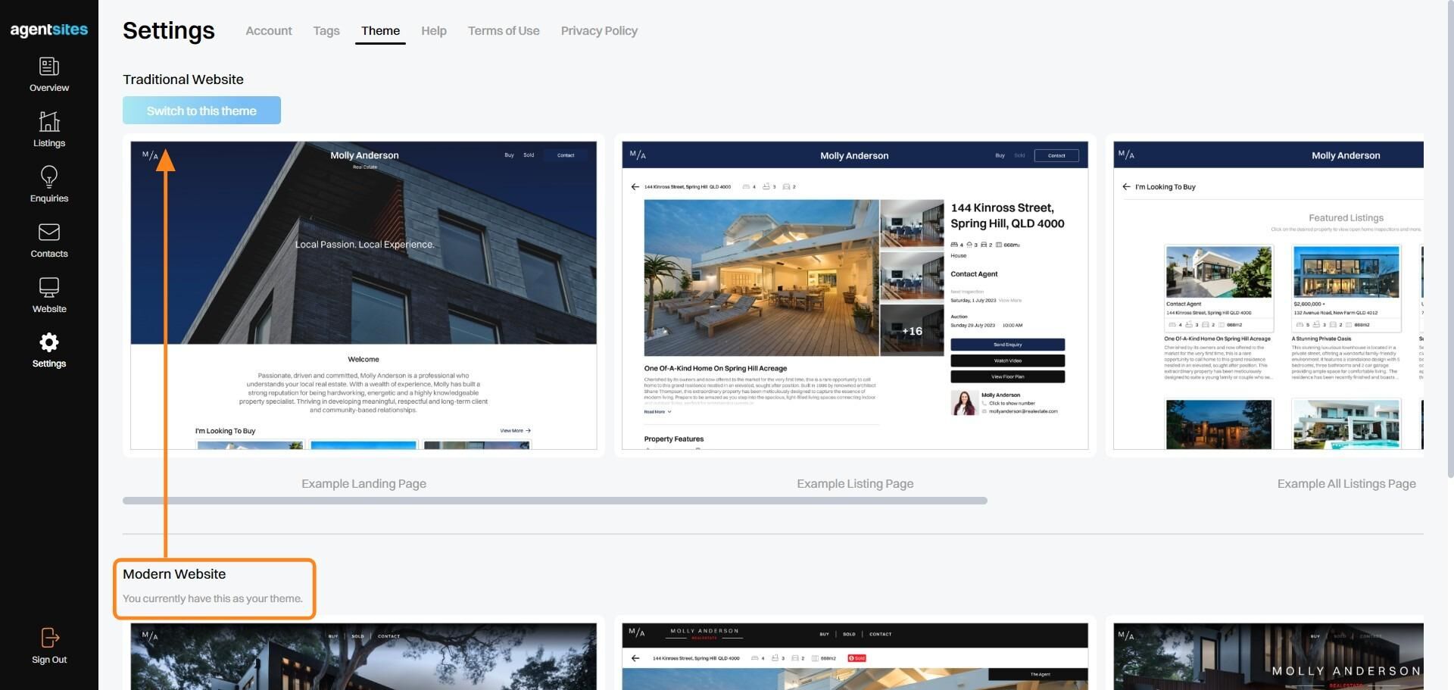This screenshot has height=690, width=1454.
Task: Open the Tags tab
Action: (326, 31)
